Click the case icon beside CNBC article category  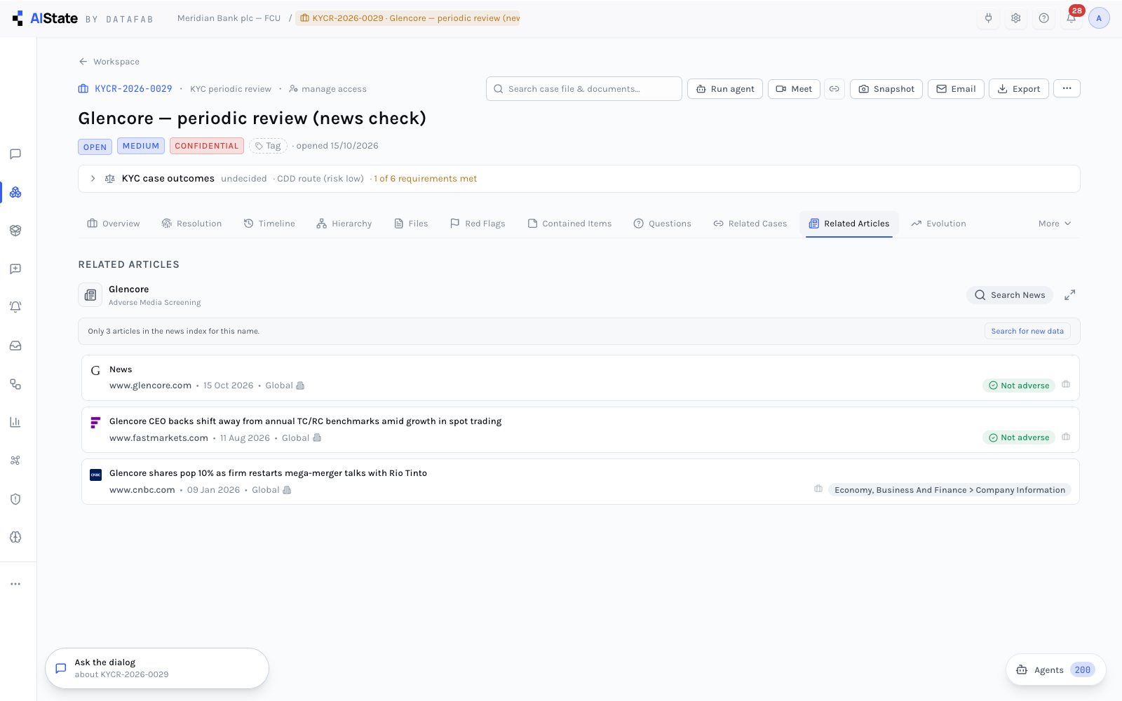tap(818, 489)
